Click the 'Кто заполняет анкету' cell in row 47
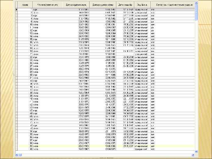The image size is (212, 159). coord(47,111)
